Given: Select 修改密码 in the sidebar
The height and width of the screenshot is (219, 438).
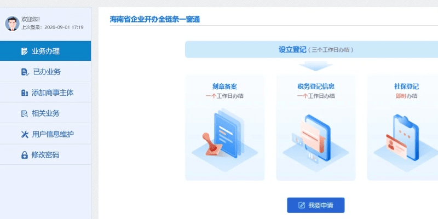Looking at the screenshot, I should click(45, 155).
